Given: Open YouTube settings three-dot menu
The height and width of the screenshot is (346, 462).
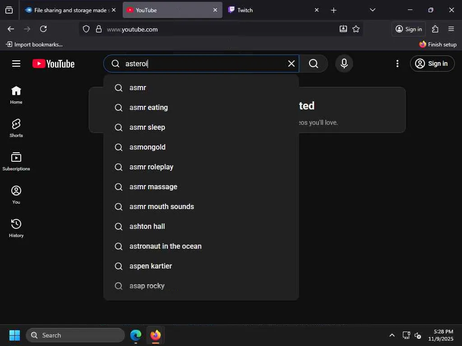Looking at the screenshot, I should (x=397, y=64).
